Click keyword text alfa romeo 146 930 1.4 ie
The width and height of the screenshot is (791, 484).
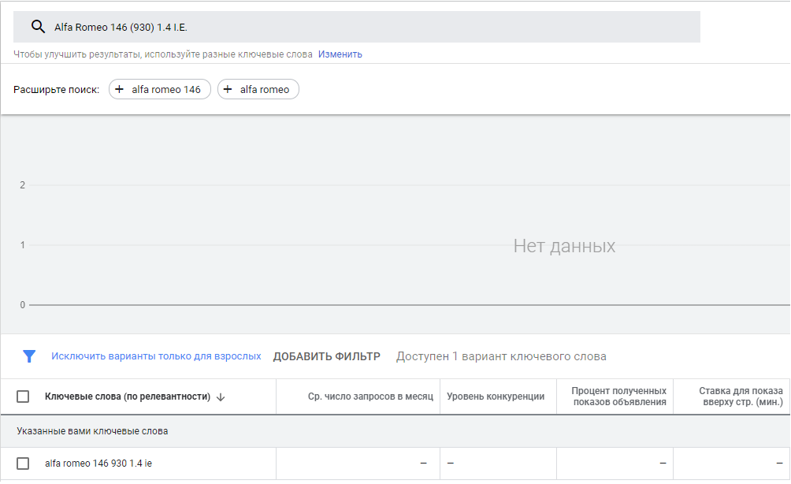tap(98, 464)
